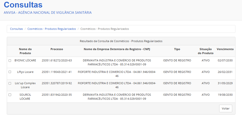This screenshot has height=120, width=242.
Task: Tick the Liftys Locare row checkbox
Action: pos(10,72)
